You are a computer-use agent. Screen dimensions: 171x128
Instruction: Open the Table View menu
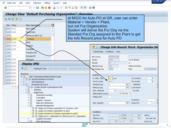click(11, 3)
